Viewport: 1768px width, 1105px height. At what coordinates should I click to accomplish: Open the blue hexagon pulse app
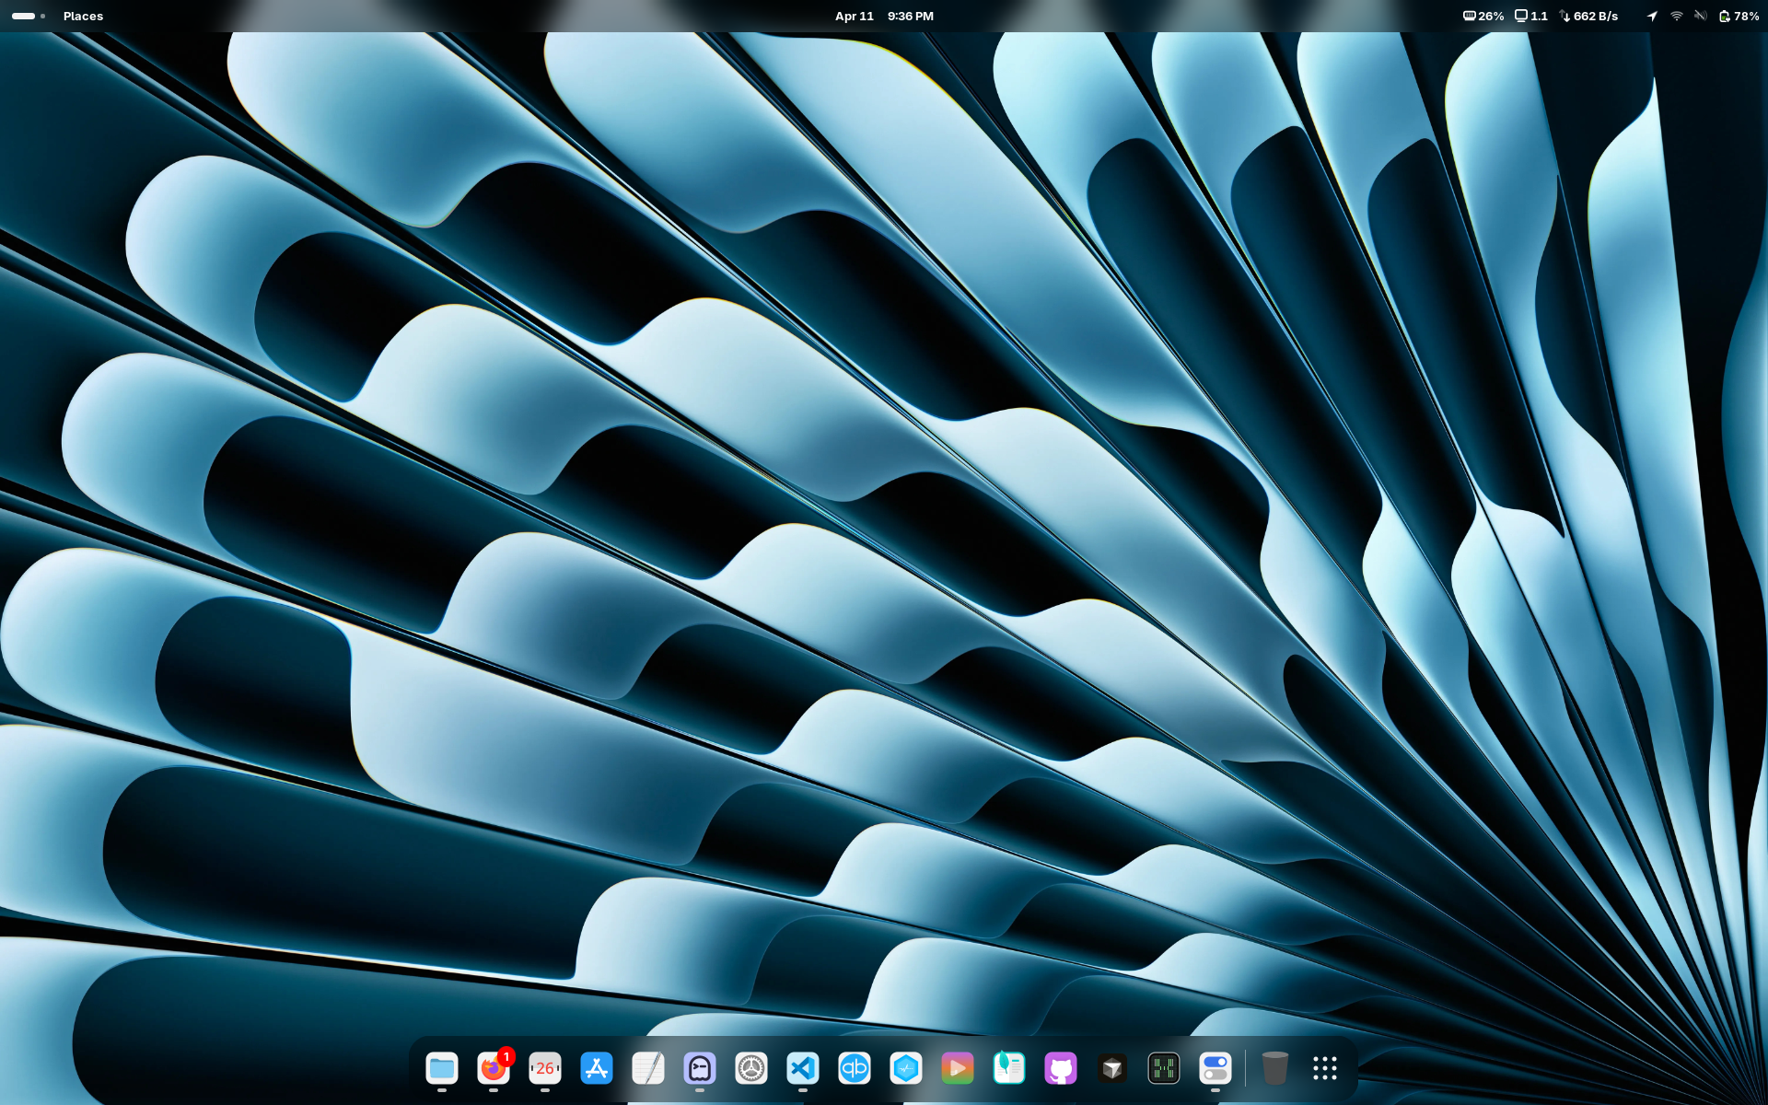(906, 1068)
